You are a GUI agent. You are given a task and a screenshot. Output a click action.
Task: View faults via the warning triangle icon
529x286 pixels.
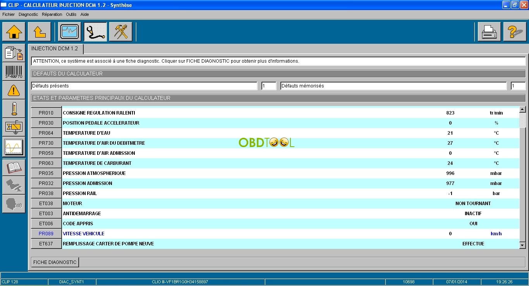[x=14, y=90]
